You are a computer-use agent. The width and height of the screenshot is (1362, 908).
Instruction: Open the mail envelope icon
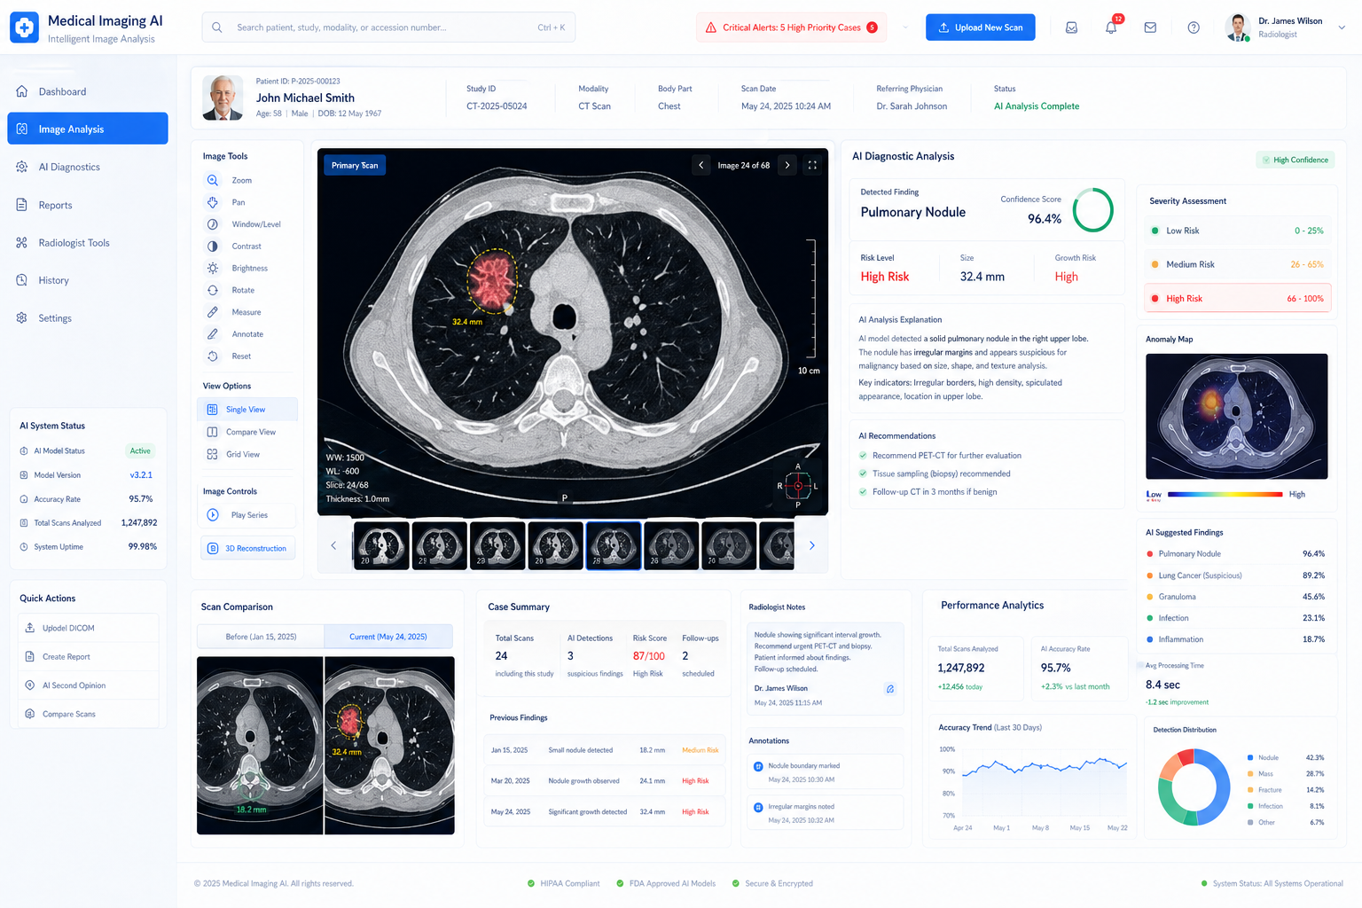tap(1150, 27)
